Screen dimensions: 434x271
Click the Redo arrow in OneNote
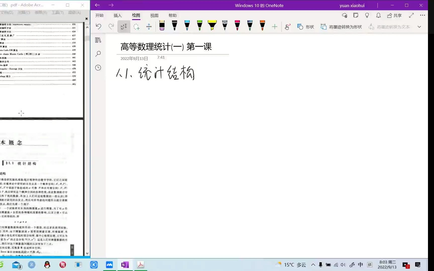point(111,27)
